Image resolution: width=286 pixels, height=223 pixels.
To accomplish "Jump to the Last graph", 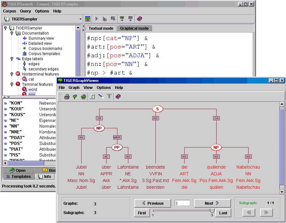I will pos(223,213).
